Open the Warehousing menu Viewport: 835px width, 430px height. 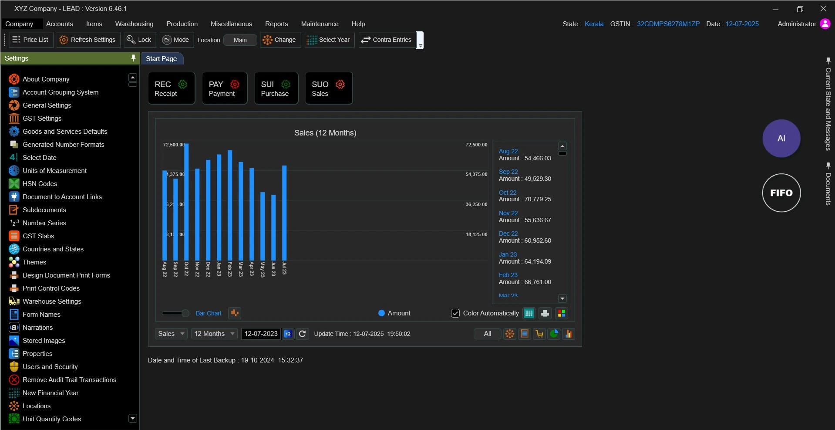[x=134, y=24]
